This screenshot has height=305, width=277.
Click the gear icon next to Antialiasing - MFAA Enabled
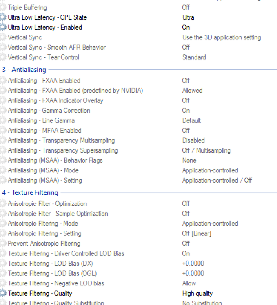[x=3, y=131]
